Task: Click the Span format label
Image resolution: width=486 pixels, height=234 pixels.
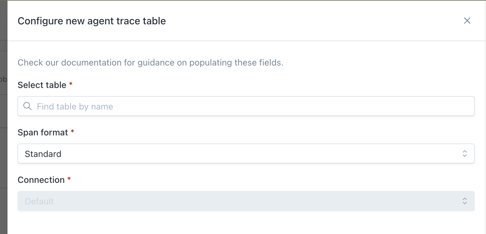Action: 43,132
